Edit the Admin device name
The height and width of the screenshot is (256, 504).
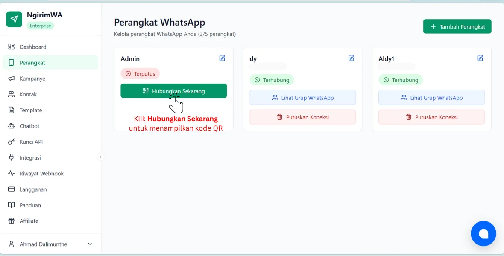tap(222, 58)
